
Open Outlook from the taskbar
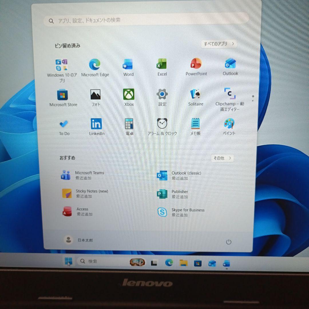[212, 263]
